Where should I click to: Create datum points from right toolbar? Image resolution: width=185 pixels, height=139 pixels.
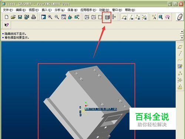(180, 73)
